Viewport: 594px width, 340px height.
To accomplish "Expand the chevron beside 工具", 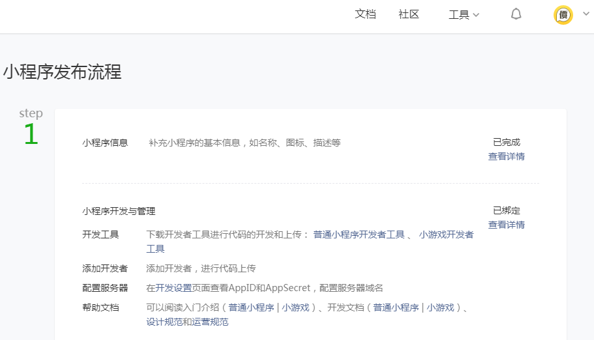I will pyautogui.click(x=476, y=15).
